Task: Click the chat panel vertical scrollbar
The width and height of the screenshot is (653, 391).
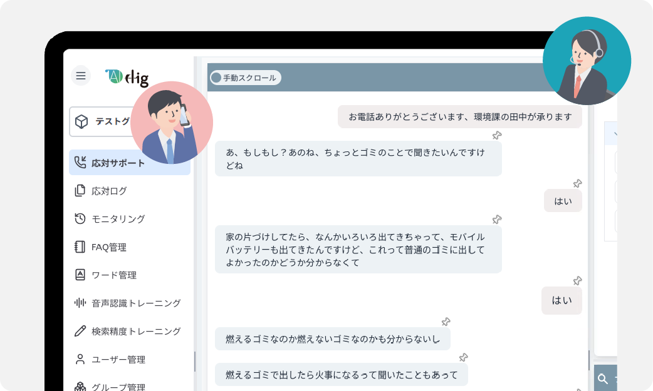Action: coord(588,359)
